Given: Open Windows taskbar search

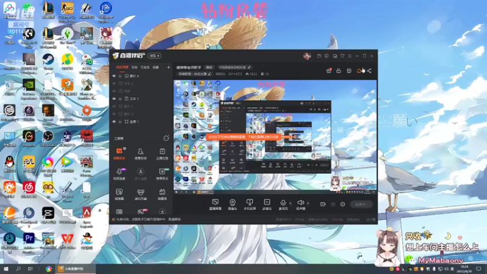Looking at the screenshot, I should tap(18, 269).
